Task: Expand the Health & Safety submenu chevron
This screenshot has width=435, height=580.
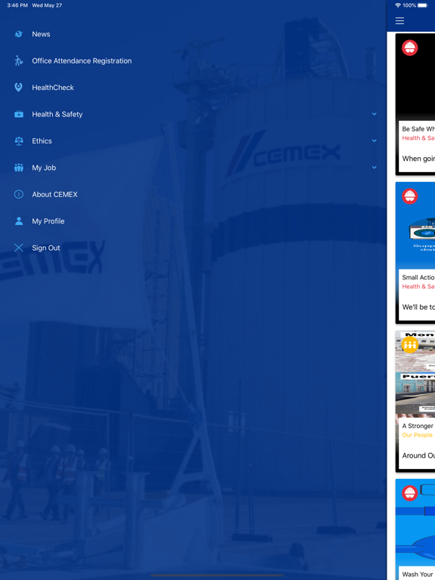Action: [375, 114]
